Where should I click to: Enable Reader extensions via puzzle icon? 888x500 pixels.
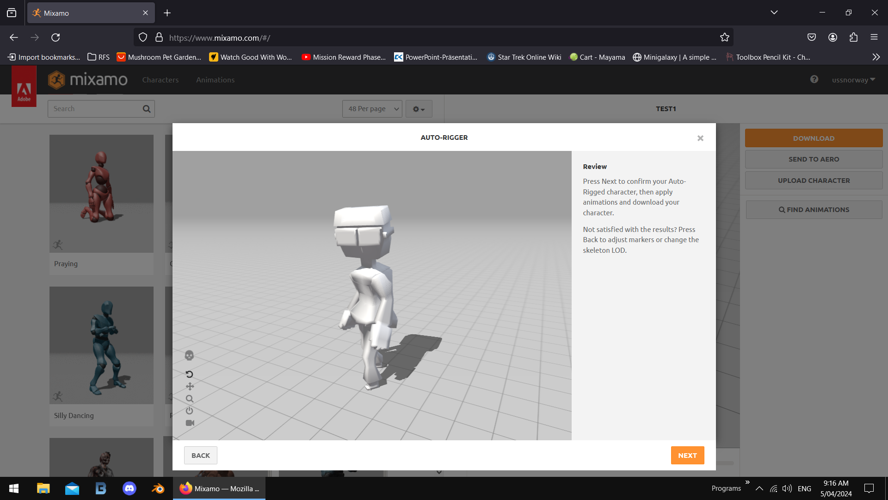(x=853, y=37)
